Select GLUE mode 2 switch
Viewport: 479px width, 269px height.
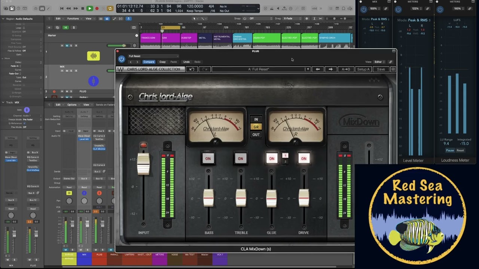pos(285,161)
